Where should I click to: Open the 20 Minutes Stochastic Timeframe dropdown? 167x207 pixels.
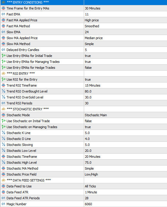(125, 157)
